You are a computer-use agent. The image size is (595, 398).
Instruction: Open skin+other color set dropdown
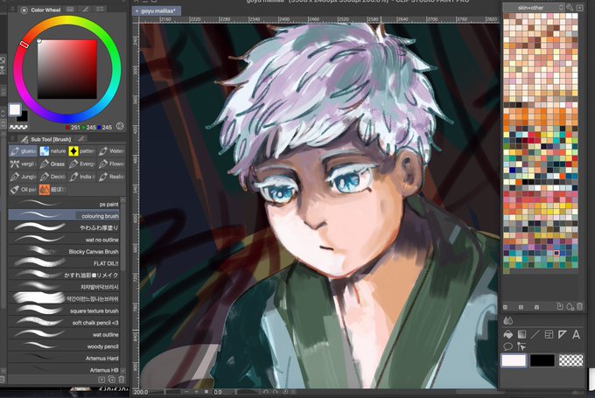[x=534, y=7]
